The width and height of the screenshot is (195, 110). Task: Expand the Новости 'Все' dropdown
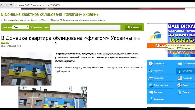click(x=21, y=27)
